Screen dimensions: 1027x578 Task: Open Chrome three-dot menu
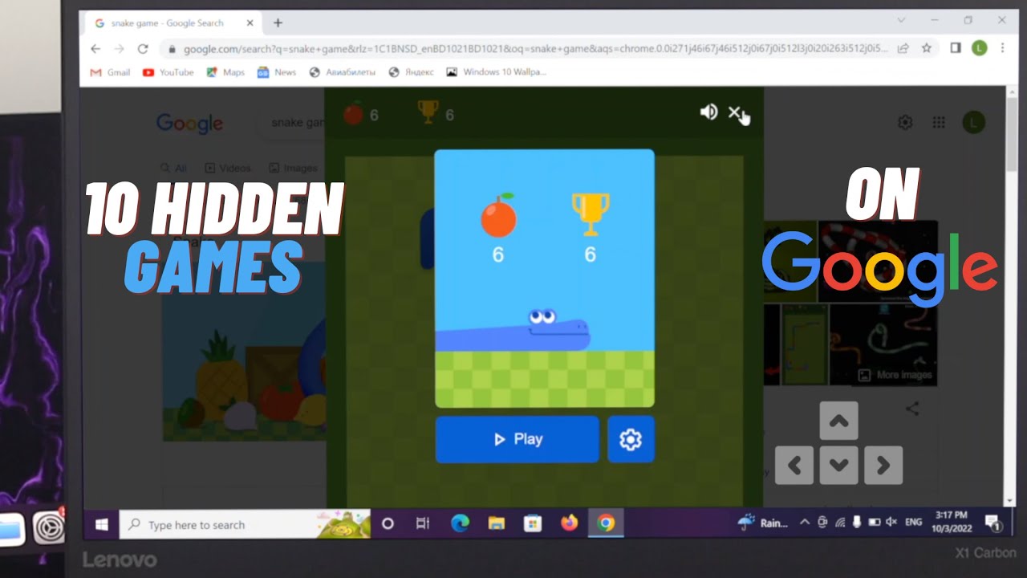pyautogui.click(x=1003, y=48)
